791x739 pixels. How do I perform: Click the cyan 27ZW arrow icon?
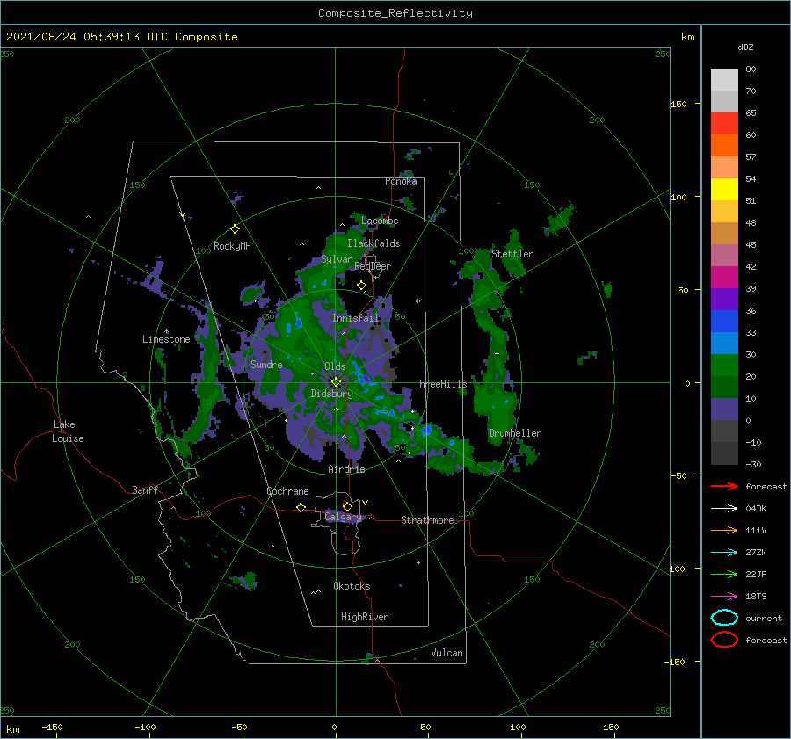724,553
